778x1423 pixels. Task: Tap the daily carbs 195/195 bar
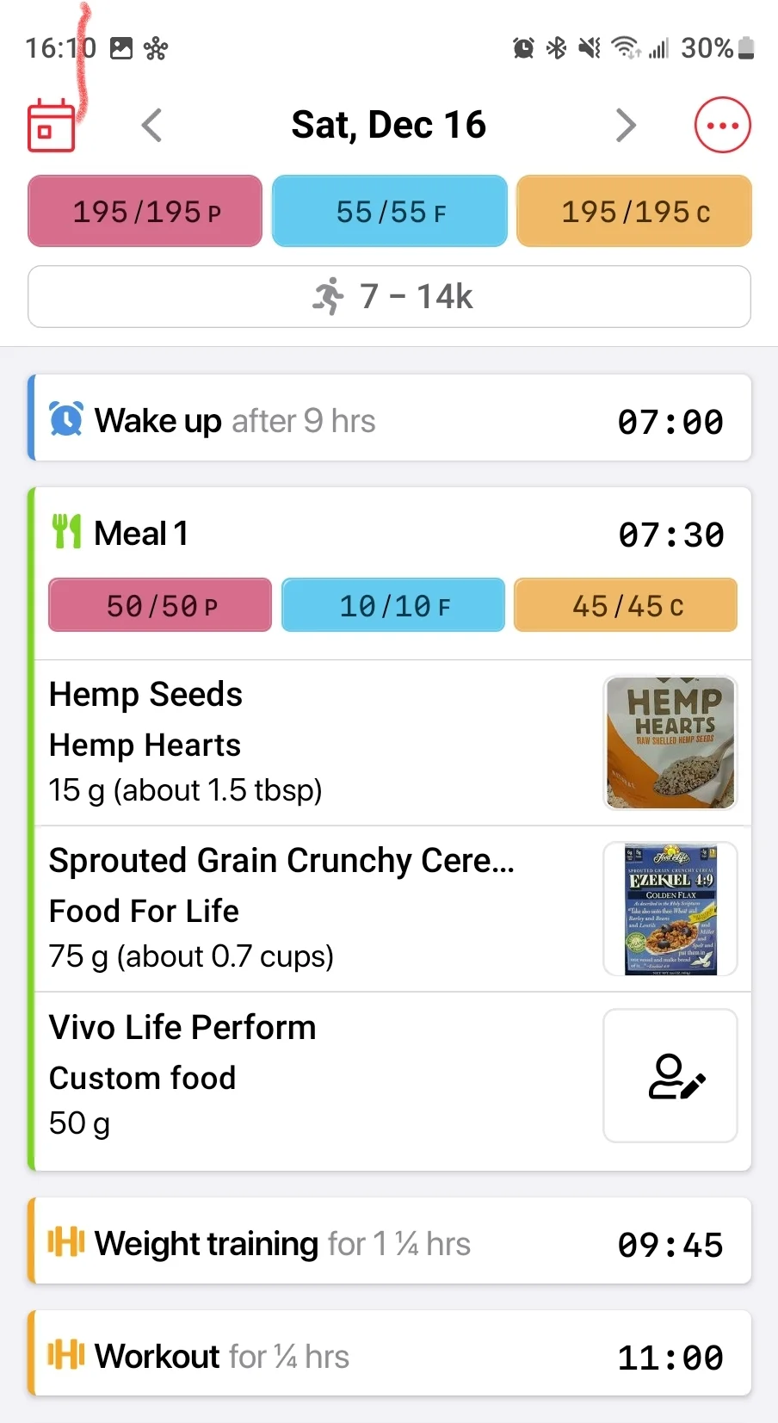point(634,212)
